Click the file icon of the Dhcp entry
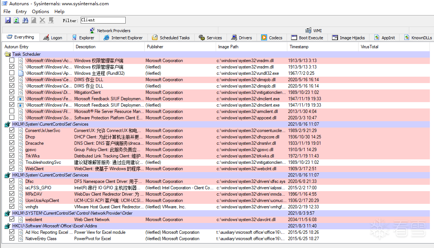Viewport: 434px width, 248px height. click(x=21, y=137)
